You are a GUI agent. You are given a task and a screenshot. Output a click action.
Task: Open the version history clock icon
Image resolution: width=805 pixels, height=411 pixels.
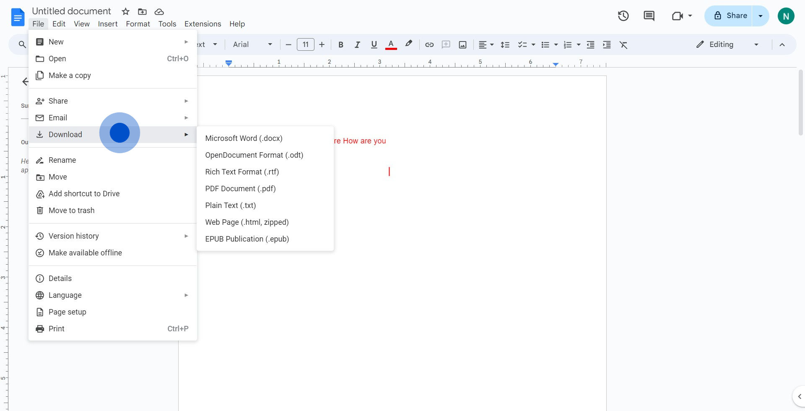click(x=623, y=16)
